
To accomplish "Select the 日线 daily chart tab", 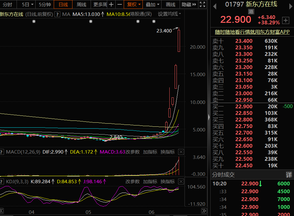I will (x=63, y=4).
